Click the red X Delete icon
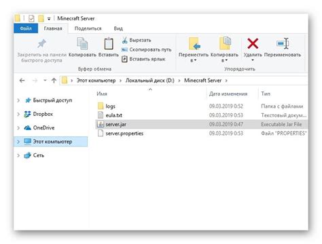Viewport: 322px width, 244px height. click(253, 43)
